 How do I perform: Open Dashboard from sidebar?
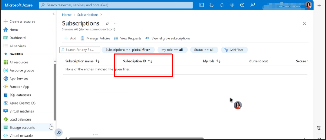click(15, 38)
